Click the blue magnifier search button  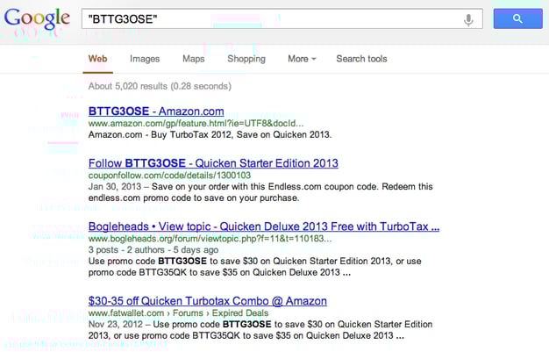(x=517, y=19)
